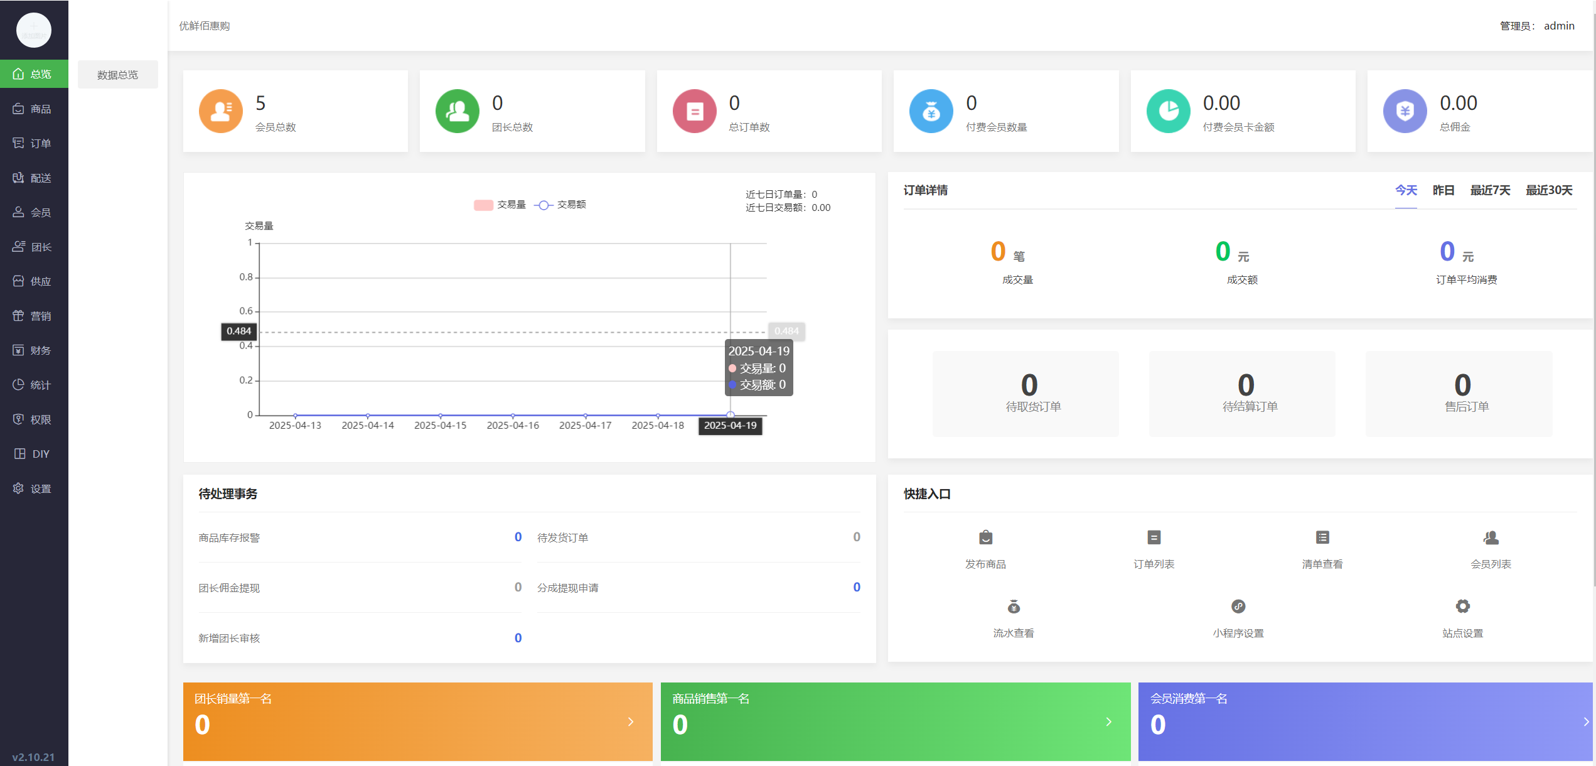Expand the 团长销量第一名 card arrow
1596x766 pixels.
[631, 722]
